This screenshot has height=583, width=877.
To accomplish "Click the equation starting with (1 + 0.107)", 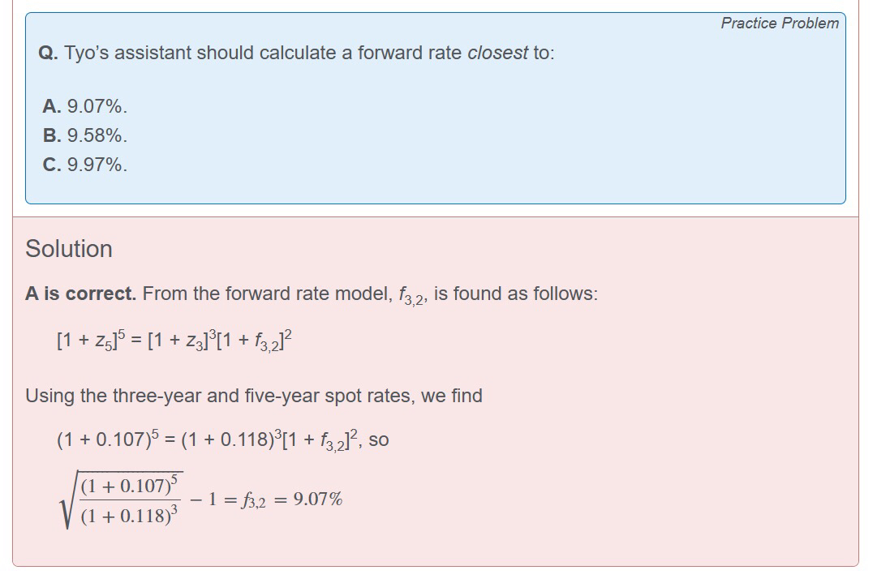I will click(211, 439).
